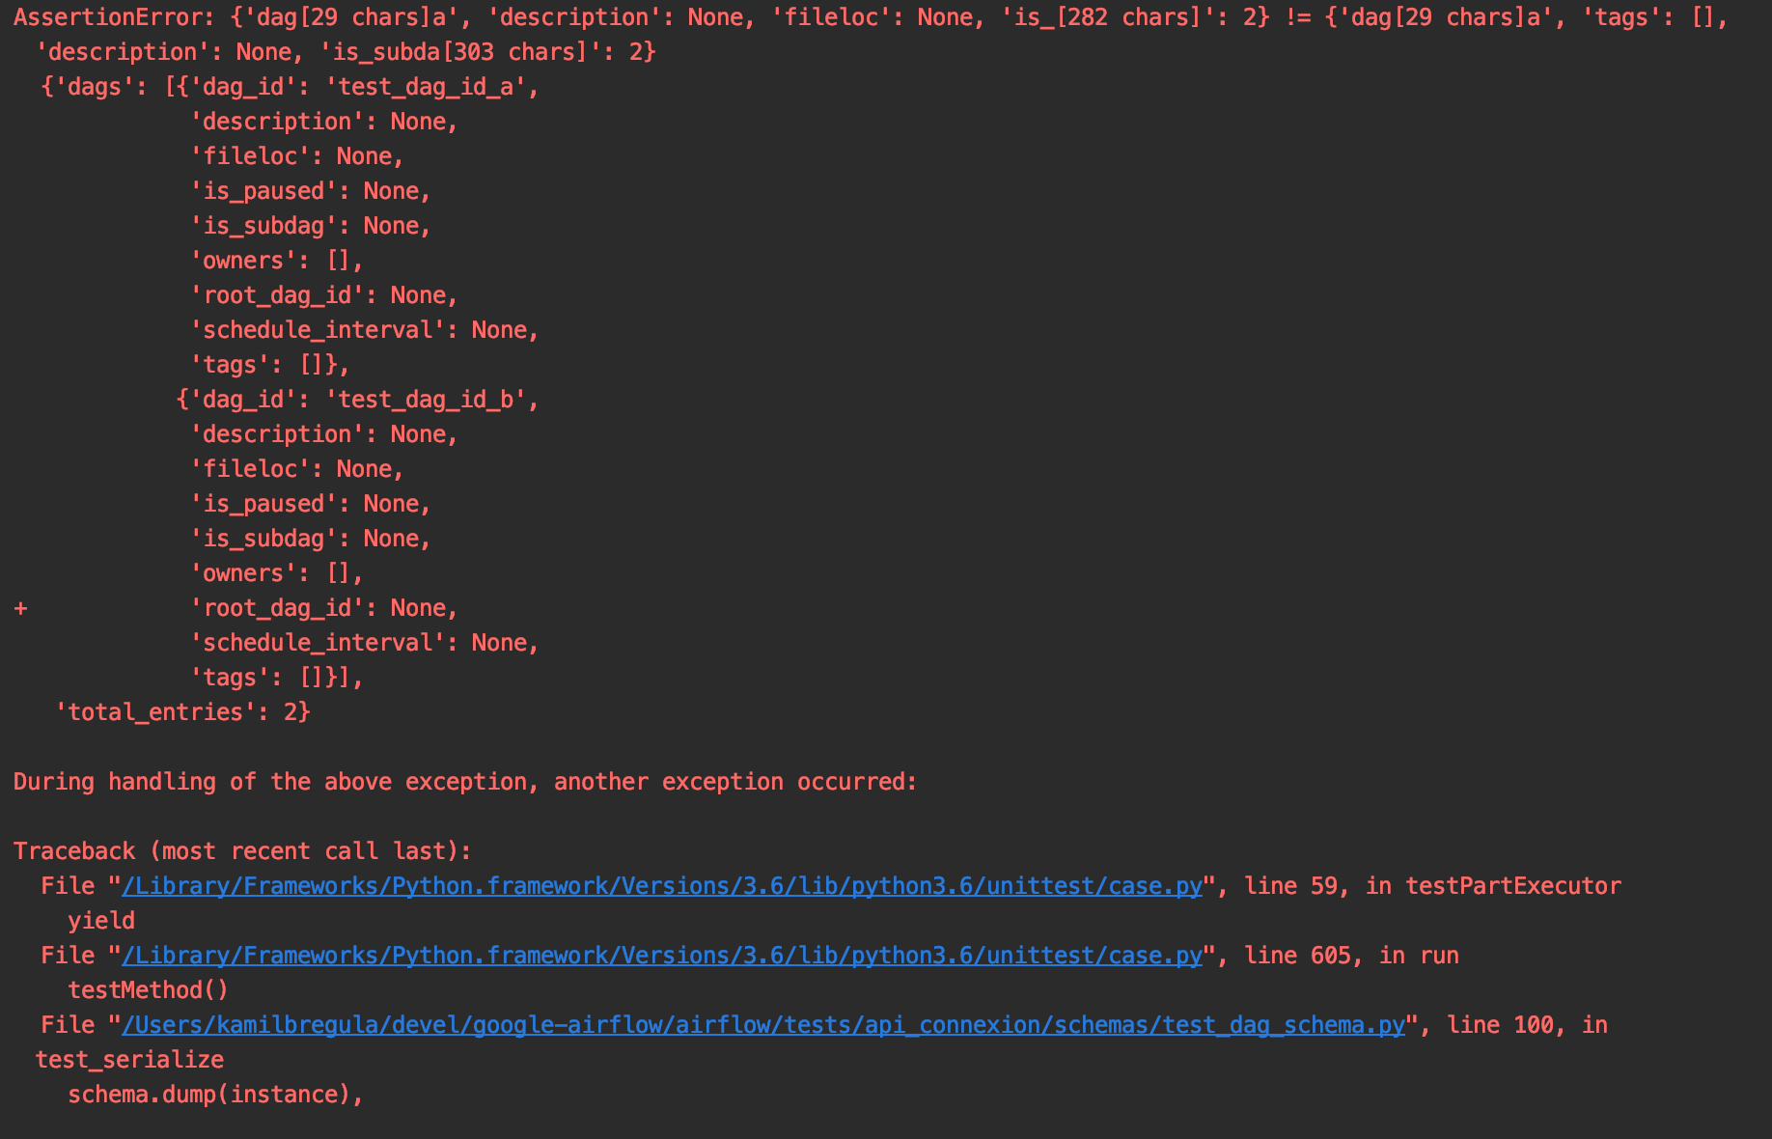Click the 'test_serialize' function name
The image size is (1772, 1139).
click(x=129, y=1060)
